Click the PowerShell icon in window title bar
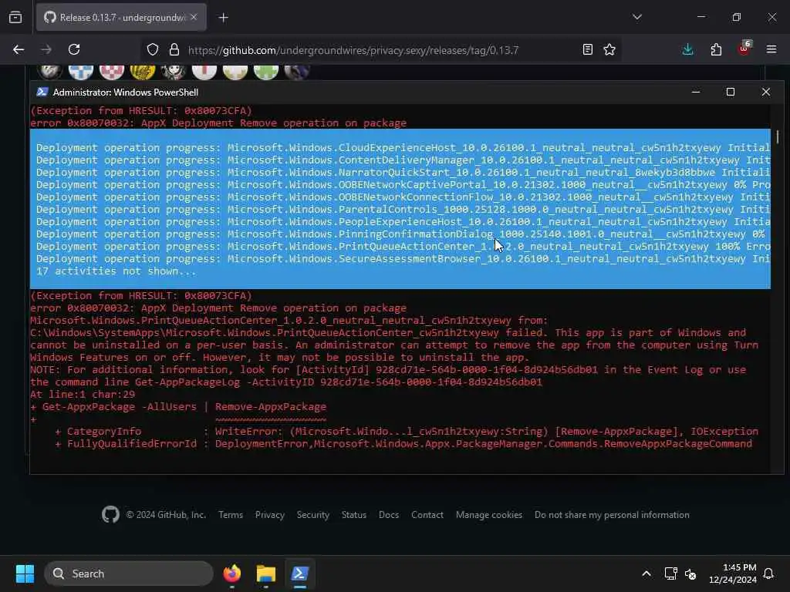 [42, 92]
